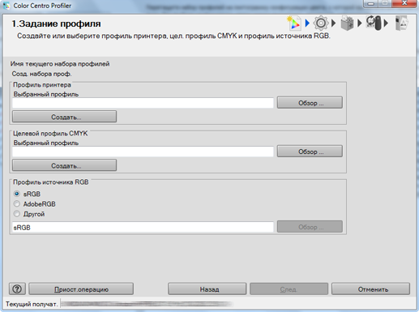
Task: Cancel the wizard with Отменить
Action: 370,289
